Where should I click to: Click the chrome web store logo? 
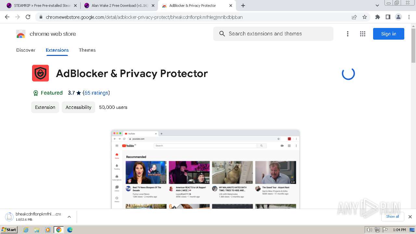[46, 34]
